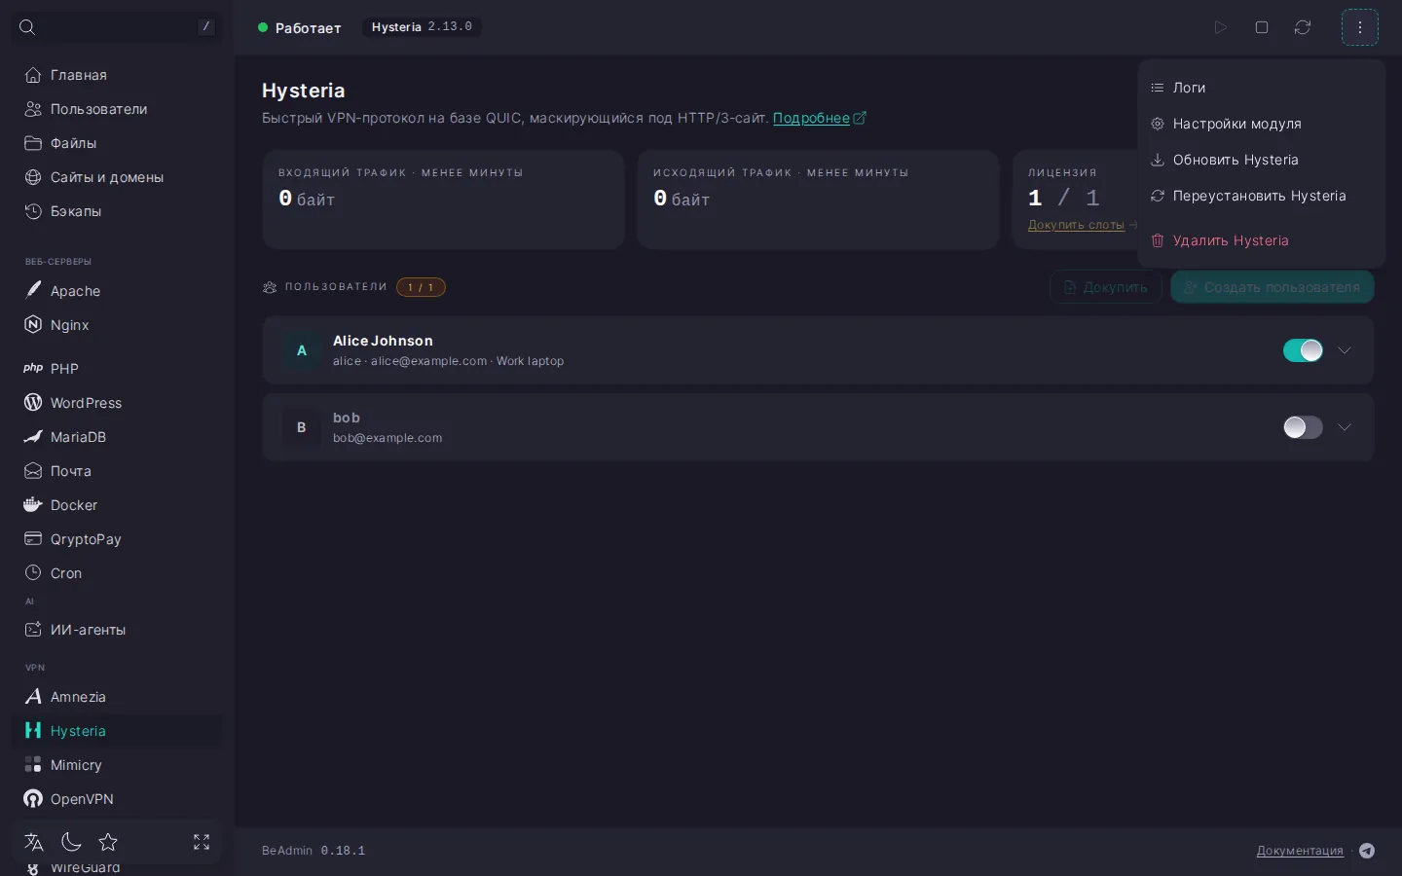Image resolution: width=1402 pixels, height=876 pixels.
Task: Click Удалить Hysteria menu entry
Action: click(1261, 240)
